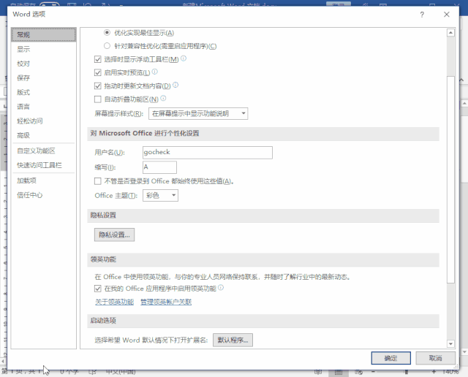Toggle 选择时显示浮动工具栏 checkbox
468x377 pixels.
click(97, 59)
